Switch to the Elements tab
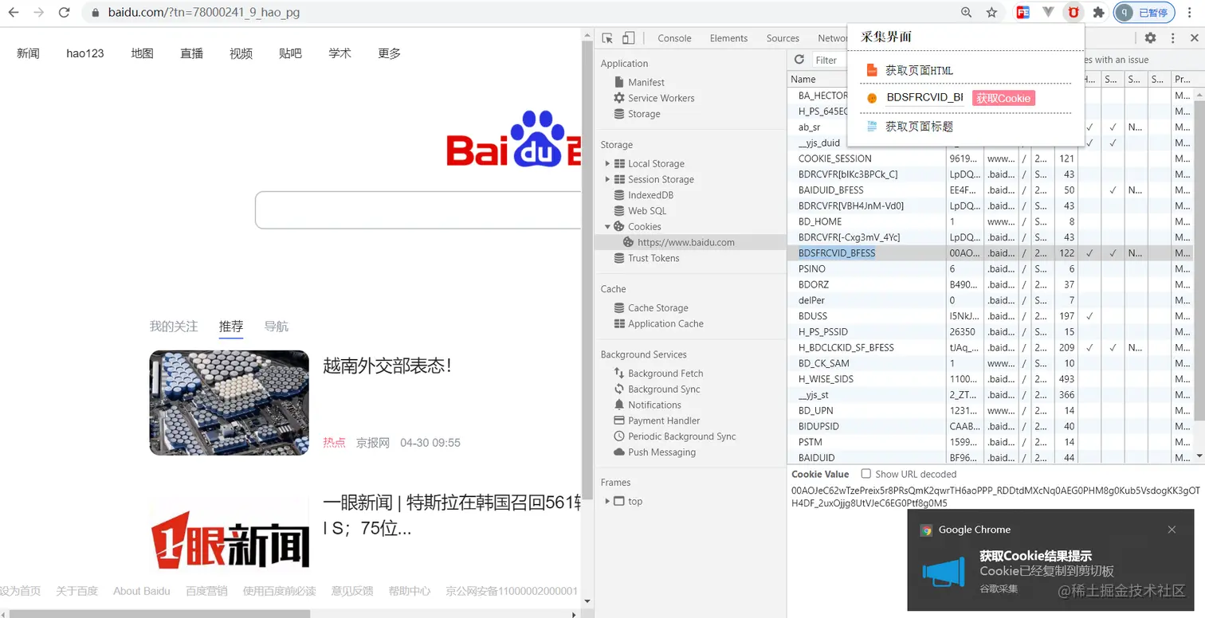 [x=728, y=38]
